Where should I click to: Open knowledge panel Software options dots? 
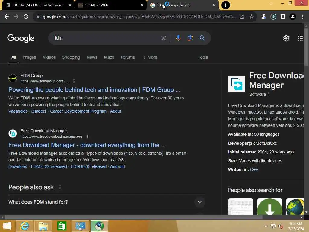tap(269, 94)
